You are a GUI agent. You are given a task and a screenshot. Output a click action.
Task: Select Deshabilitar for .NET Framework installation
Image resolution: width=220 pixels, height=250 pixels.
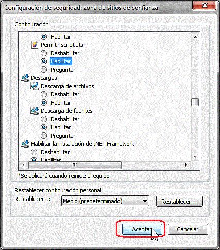[x=34, y=152]
